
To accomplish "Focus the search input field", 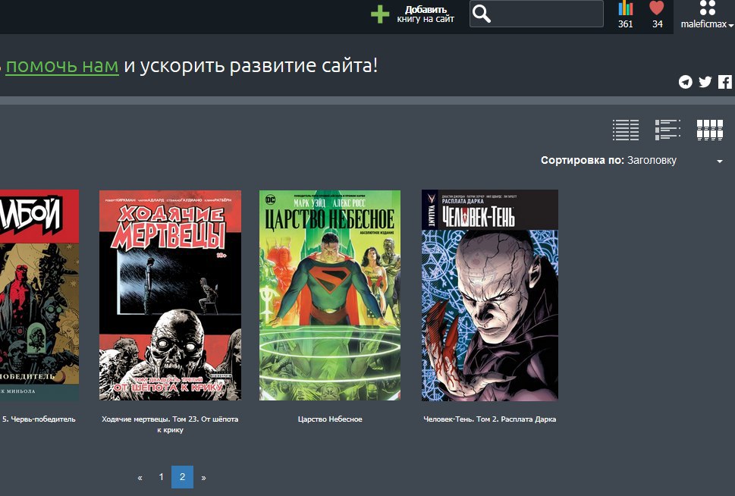I will pos(536,14).
